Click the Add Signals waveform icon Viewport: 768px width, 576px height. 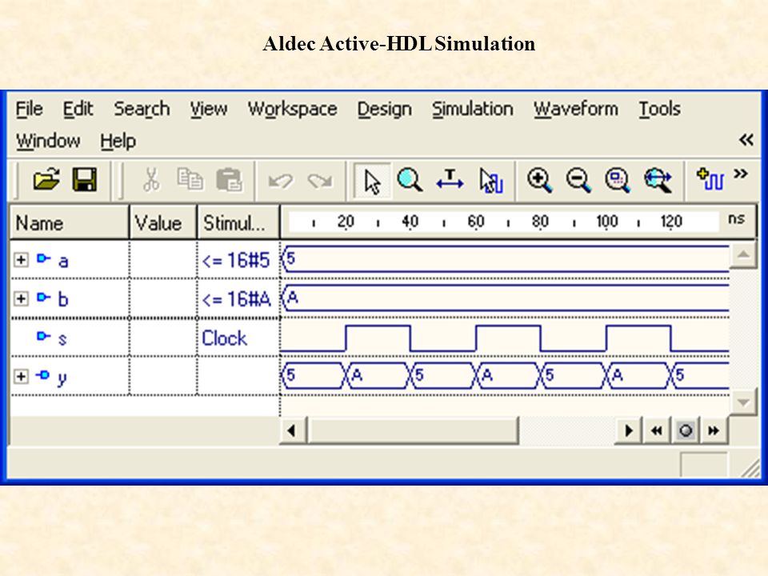click(710, 178)
